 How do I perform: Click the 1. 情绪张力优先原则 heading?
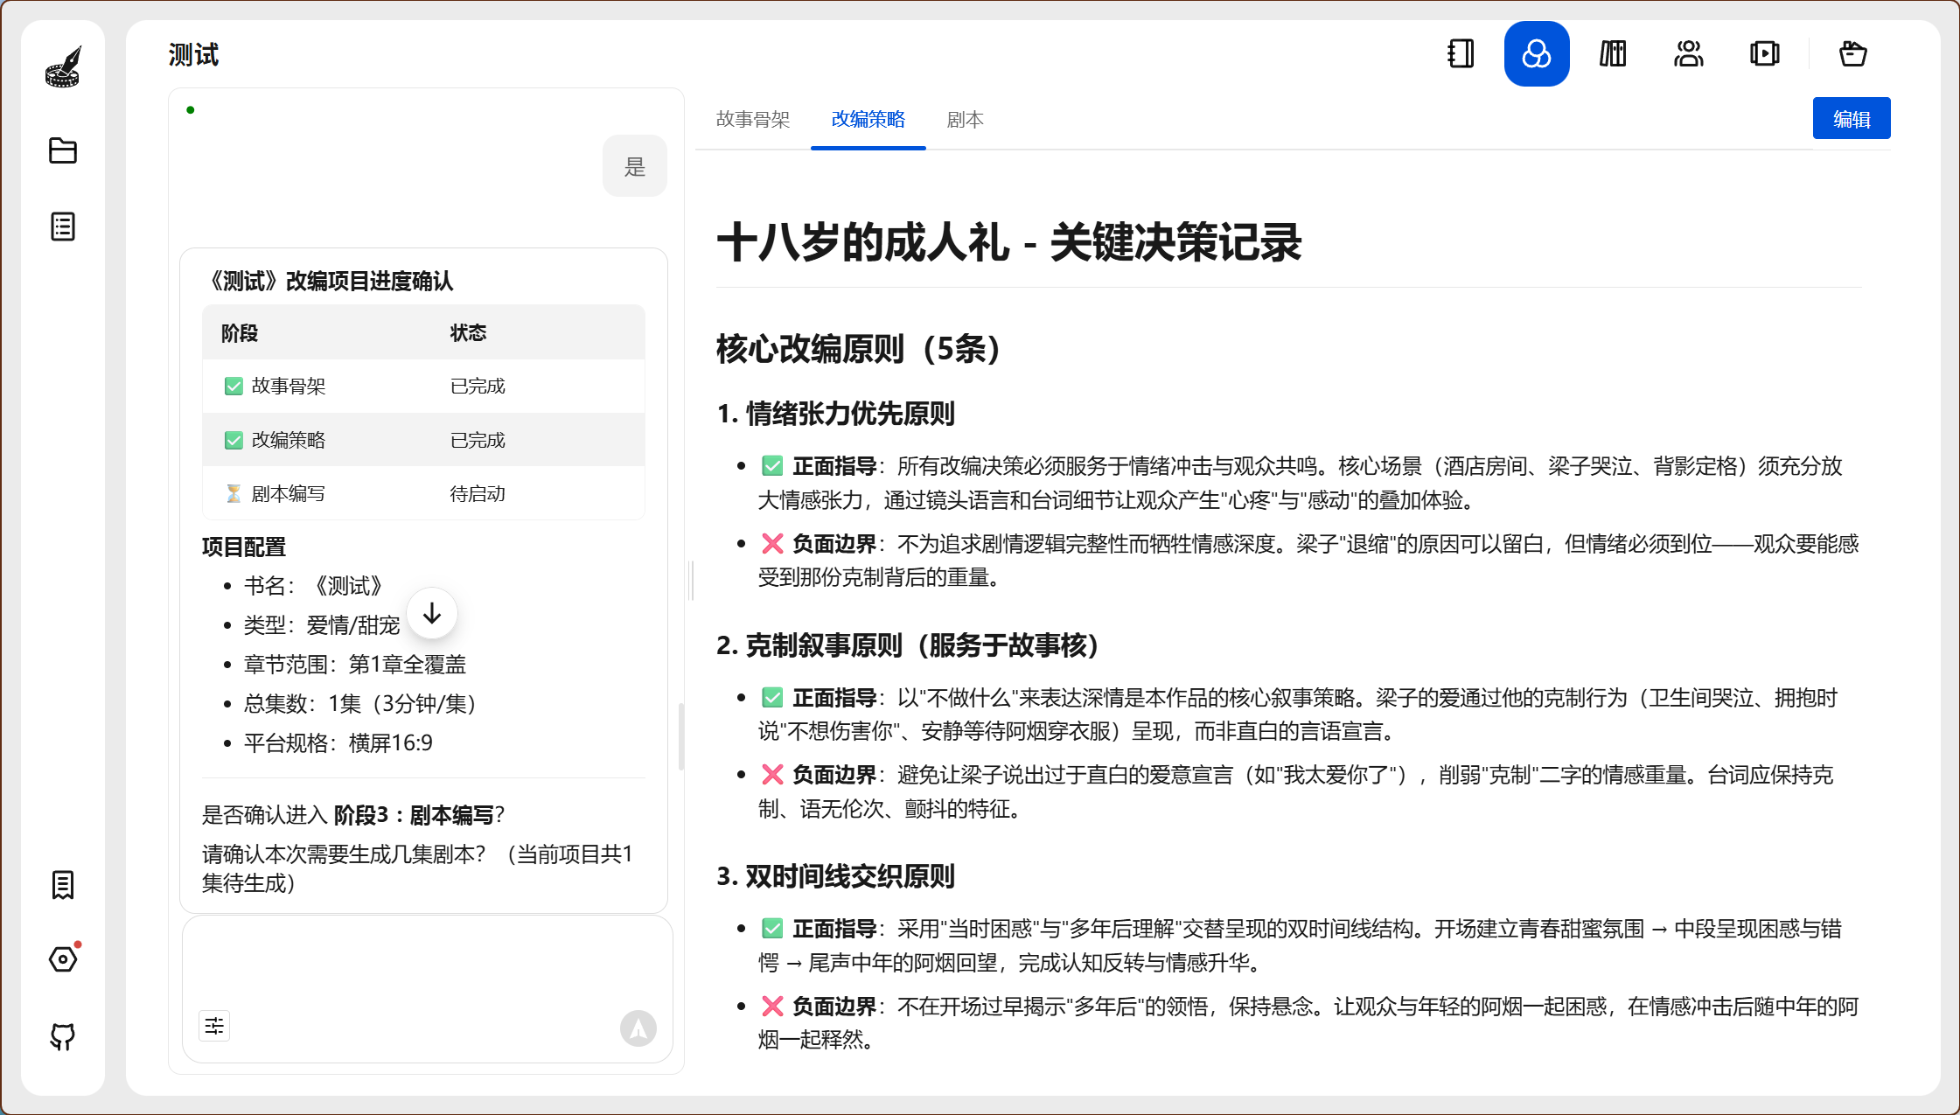[x=836, y=414]
